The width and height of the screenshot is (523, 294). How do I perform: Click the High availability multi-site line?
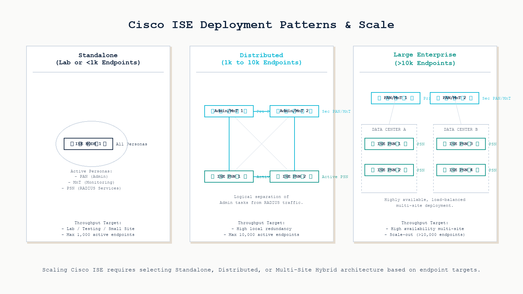(425, 229)
